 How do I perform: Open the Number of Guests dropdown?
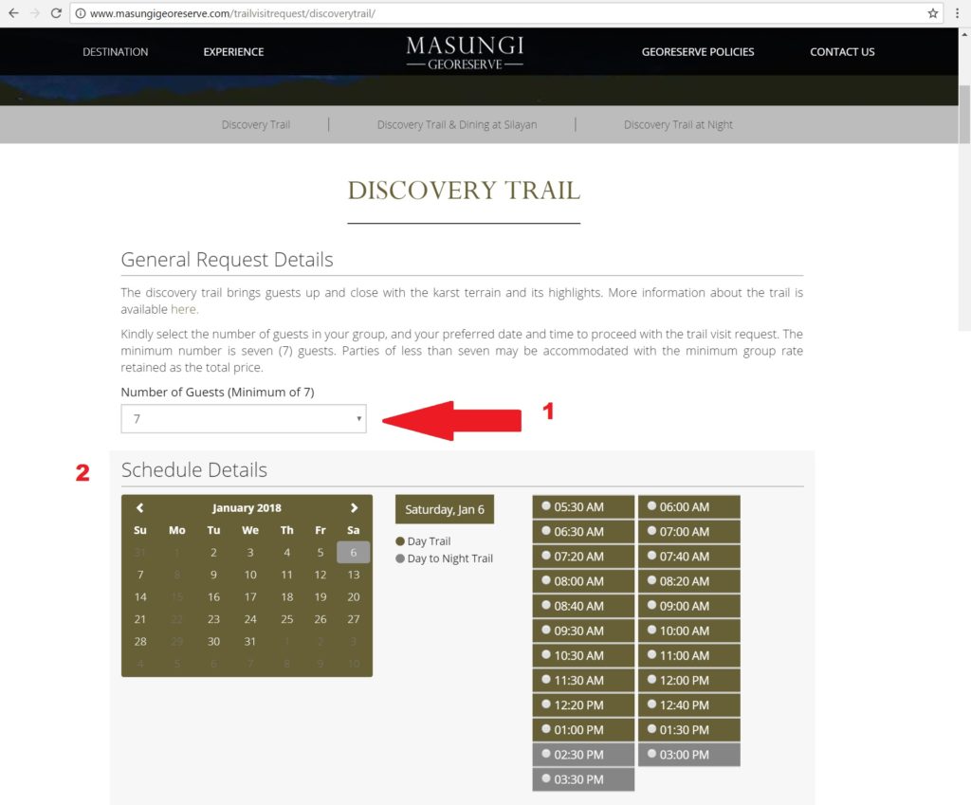point(244,418)
